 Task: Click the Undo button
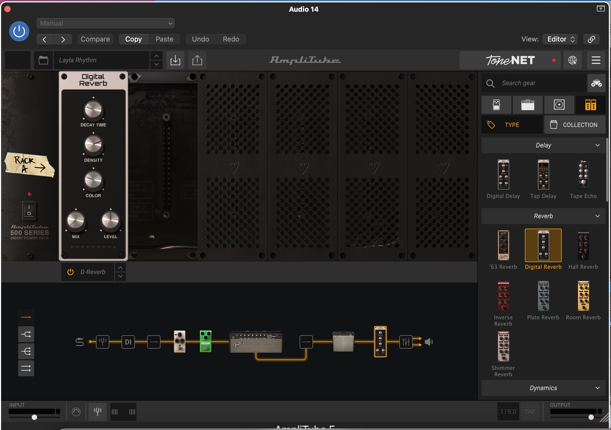[200, 39]
